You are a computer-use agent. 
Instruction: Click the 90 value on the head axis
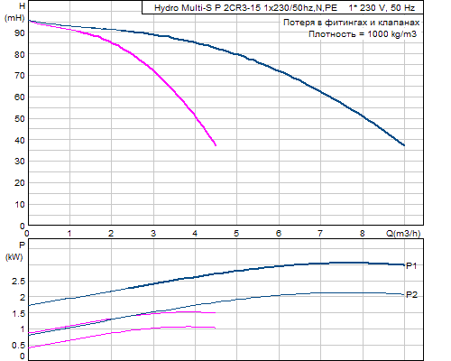coord(20,33)
